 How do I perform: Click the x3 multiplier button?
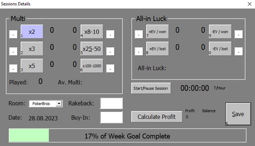pos(32,49)
